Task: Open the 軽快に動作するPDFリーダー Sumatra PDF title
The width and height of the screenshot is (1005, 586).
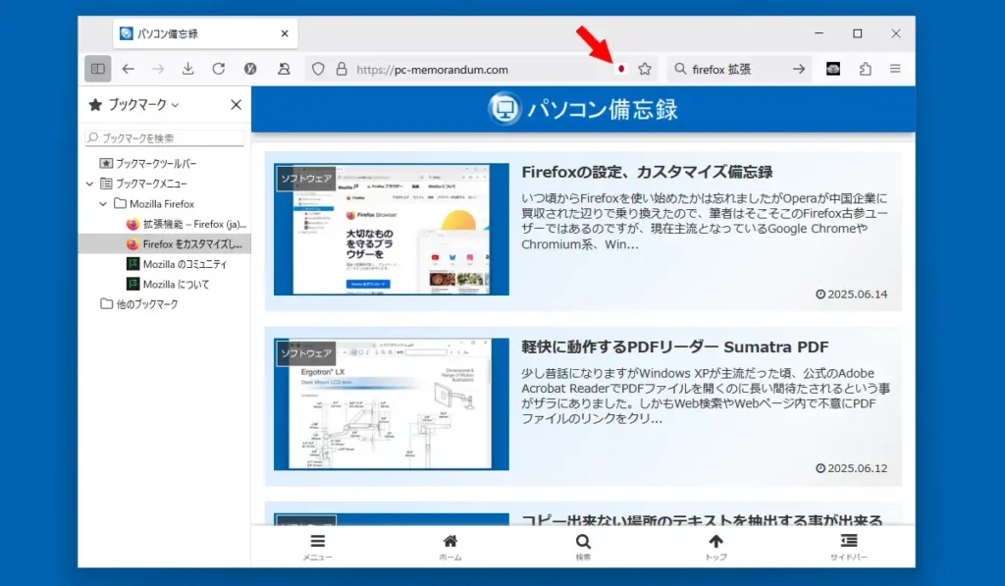Action: pos(675,346)
